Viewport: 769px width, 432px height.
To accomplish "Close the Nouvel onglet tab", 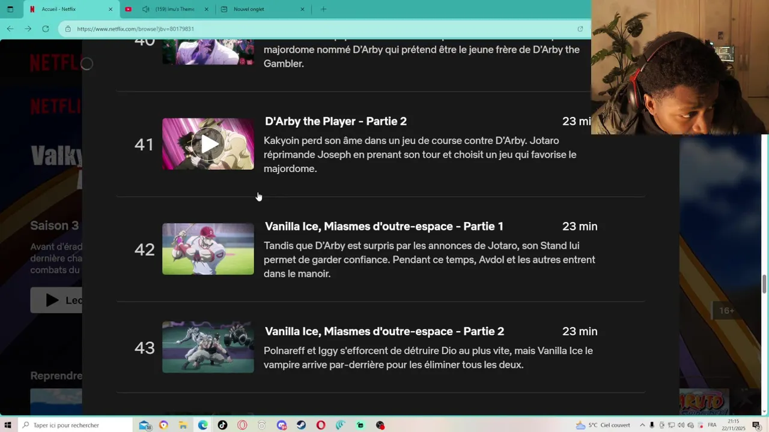I will click(302, 9).
